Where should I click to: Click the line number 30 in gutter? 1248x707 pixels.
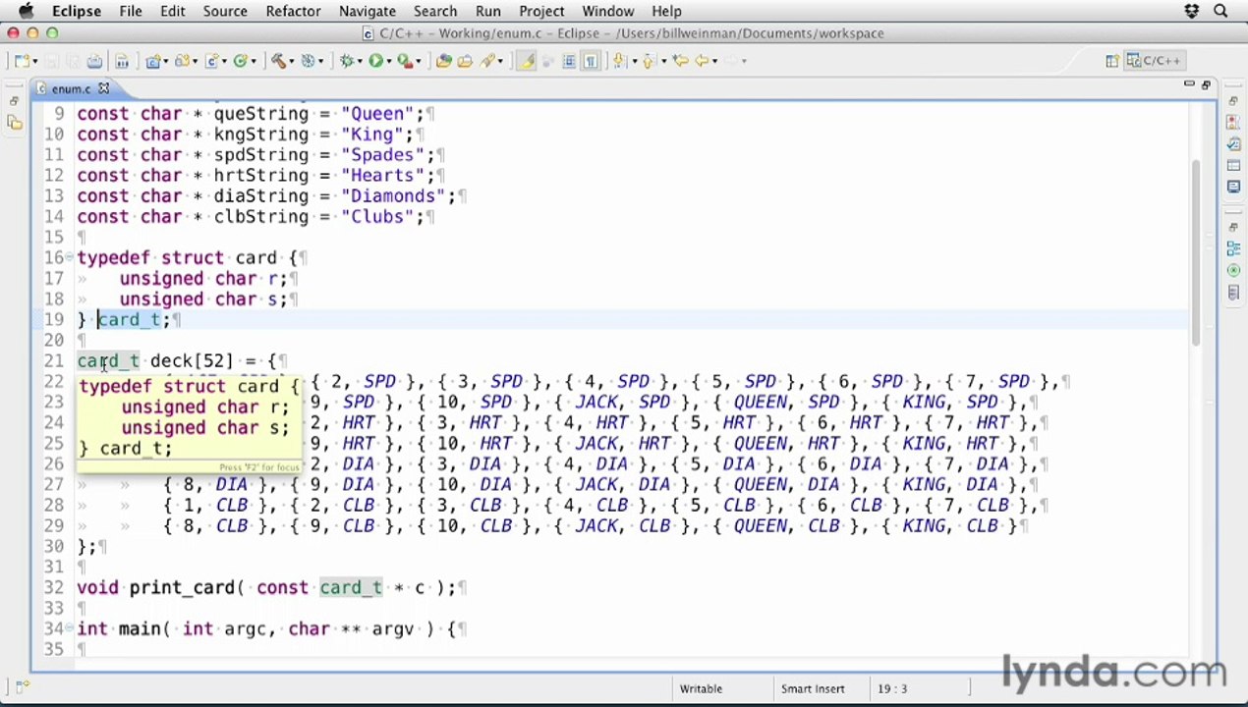click(56, 546)
